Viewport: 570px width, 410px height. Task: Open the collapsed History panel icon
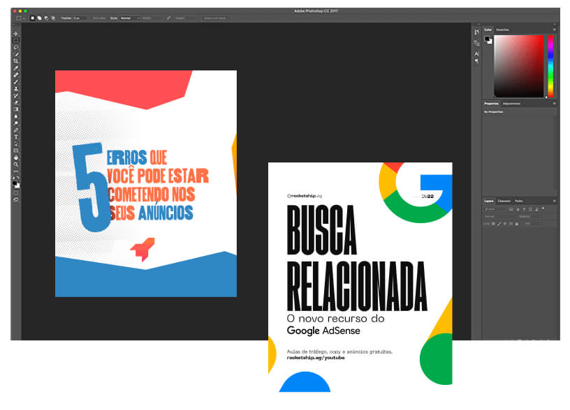pos(476,32)
